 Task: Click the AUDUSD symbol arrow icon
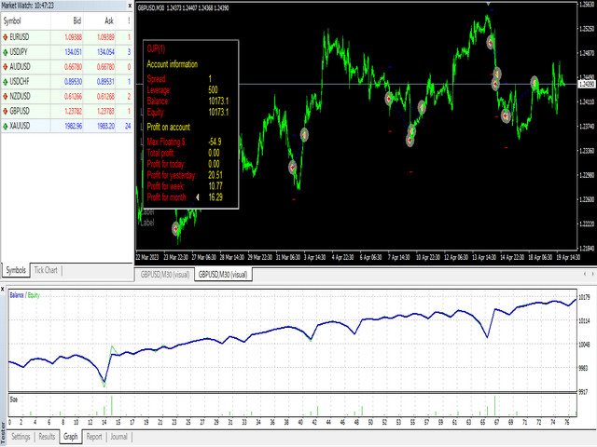(x=6, y=67)
